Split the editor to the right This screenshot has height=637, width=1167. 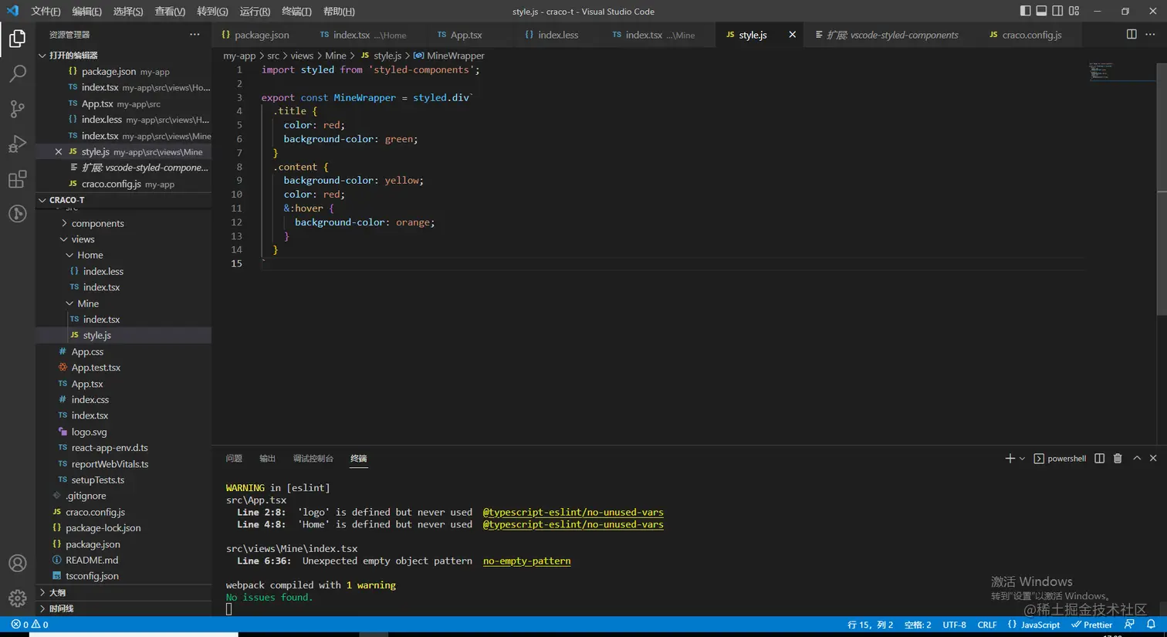pyautogui.click(x=1131, y=35)
